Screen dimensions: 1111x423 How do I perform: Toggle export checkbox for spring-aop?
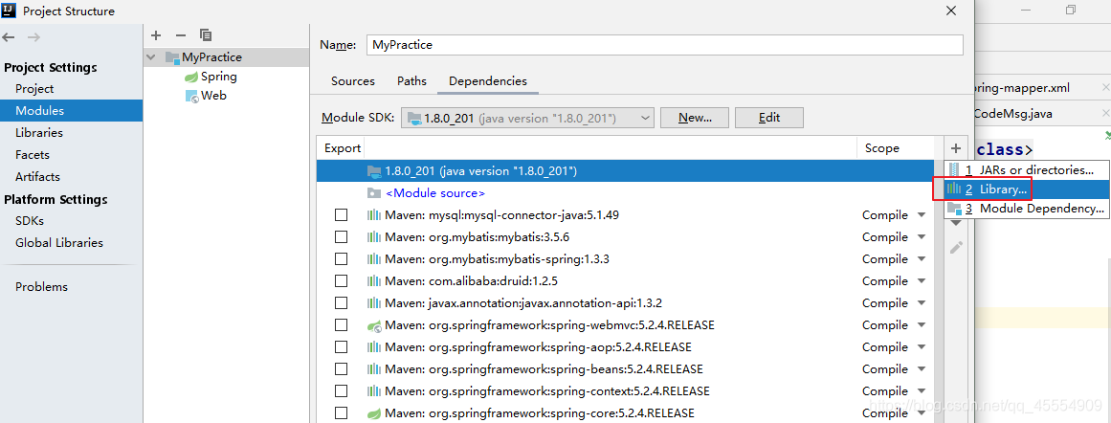click(341, 347)
